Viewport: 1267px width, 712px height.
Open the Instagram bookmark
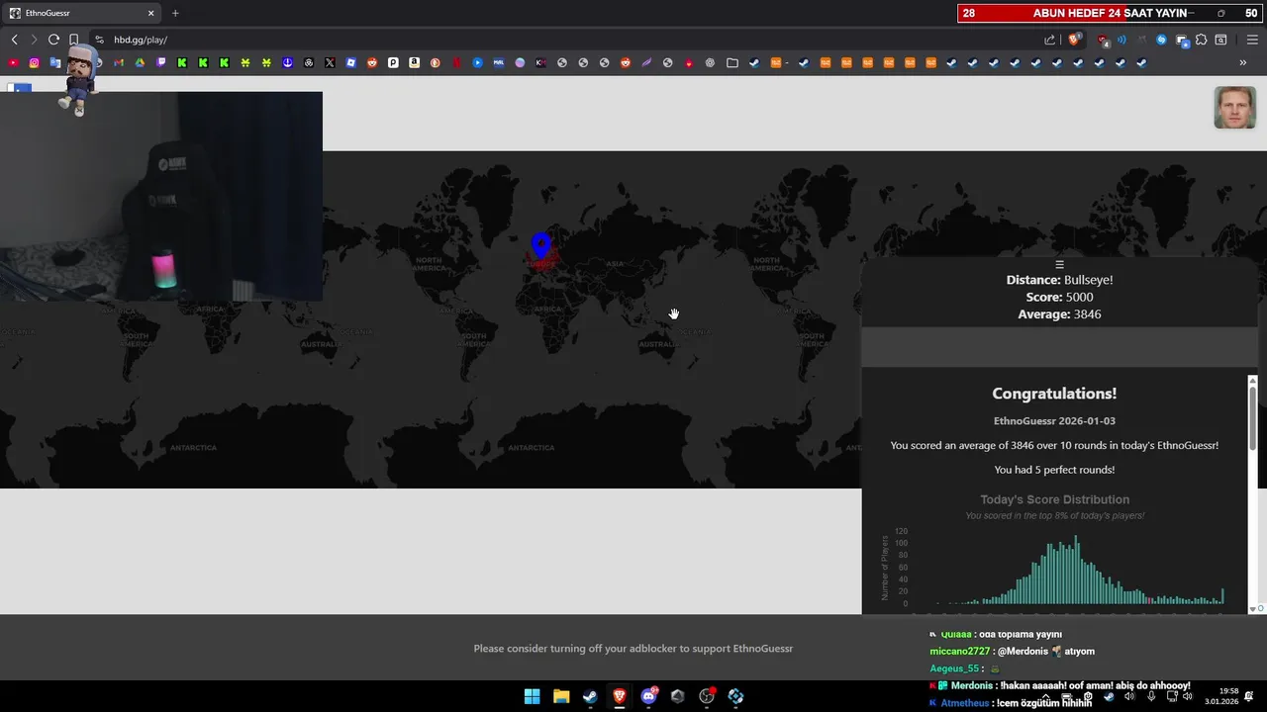tap(34, 62)
